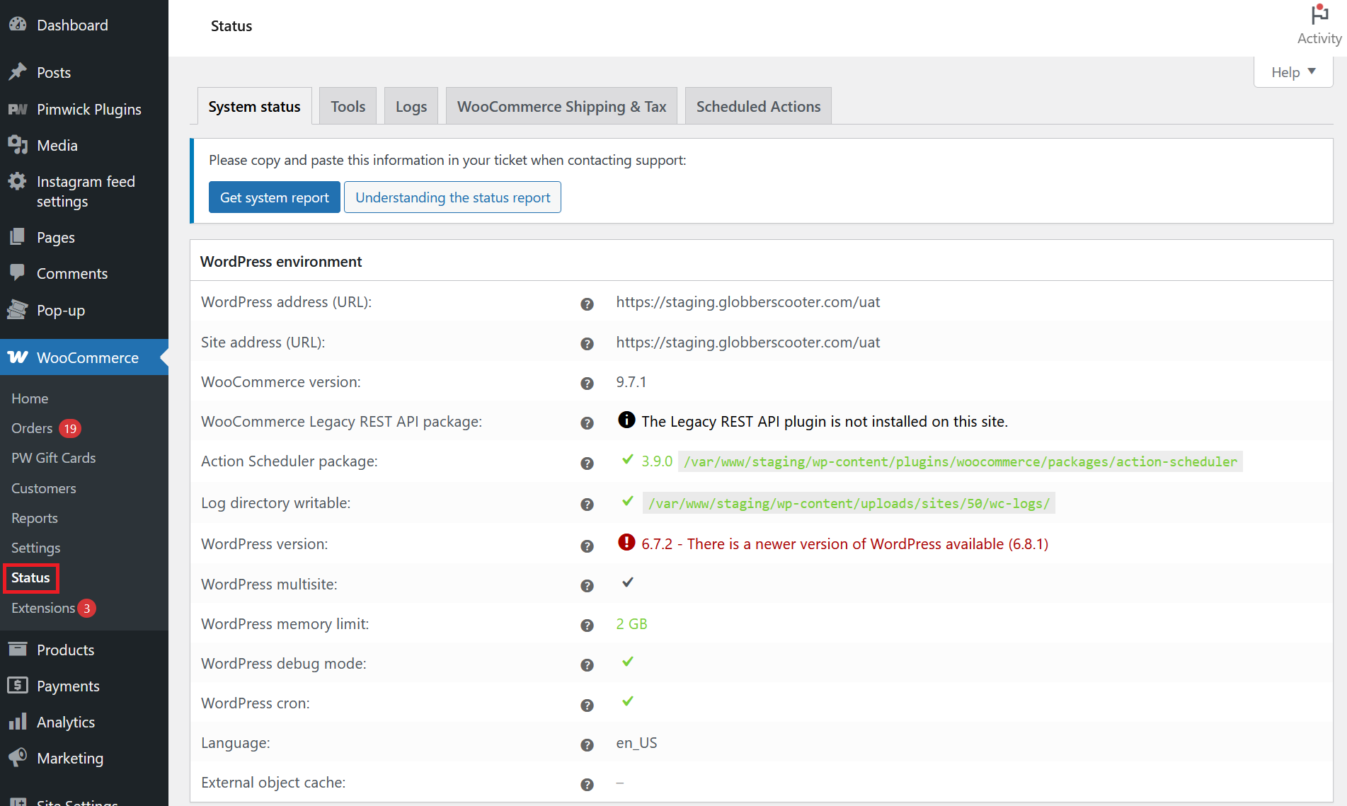The width and height of the screenshot is (1347, 806).
Task: Open the Activity panel flag icon
Action: (x=1319, y=15)
